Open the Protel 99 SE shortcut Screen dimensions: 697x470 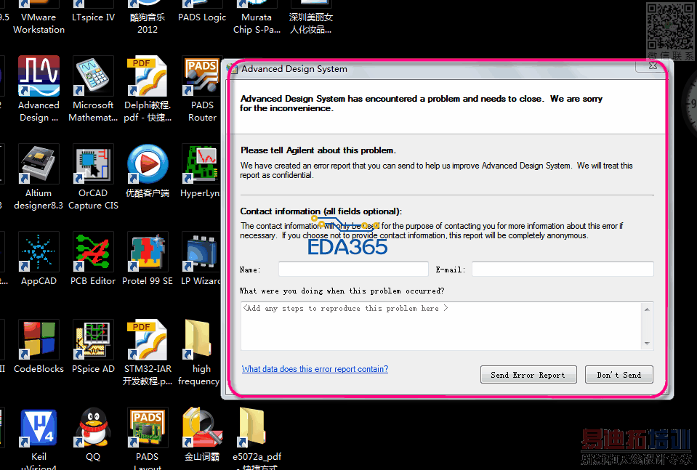coord(147,259)
